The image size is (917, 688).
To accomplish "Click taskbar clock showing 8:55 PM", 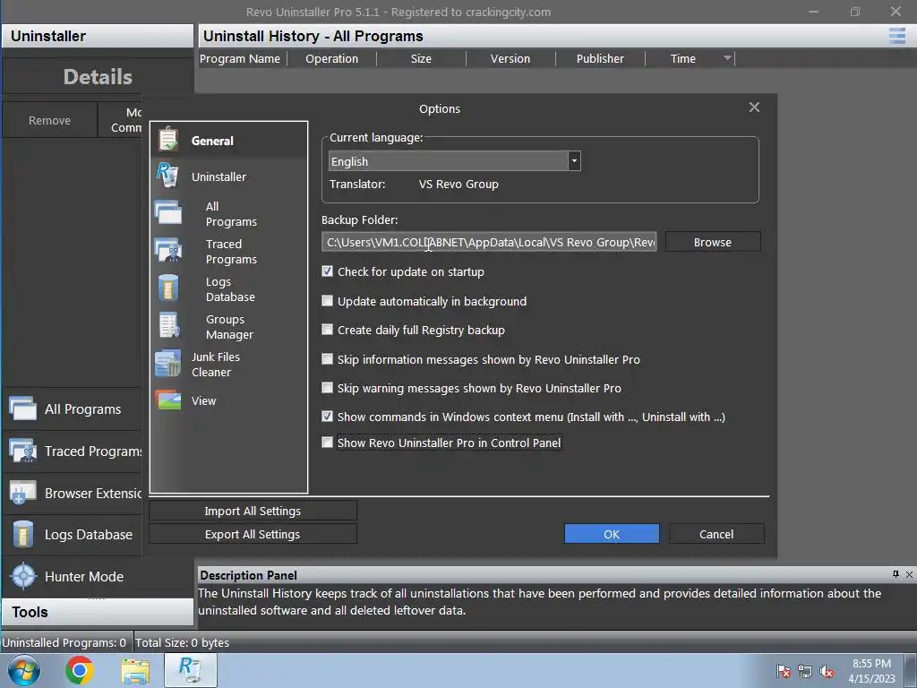I will tap(871, 671).
